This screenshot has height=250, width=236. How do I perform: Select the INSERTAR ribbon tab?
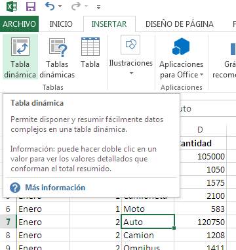point(109,24)
